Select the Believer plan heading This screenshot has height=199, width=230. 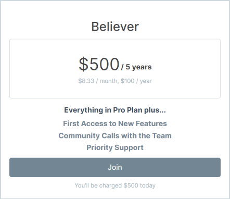(x=115, y=27)
